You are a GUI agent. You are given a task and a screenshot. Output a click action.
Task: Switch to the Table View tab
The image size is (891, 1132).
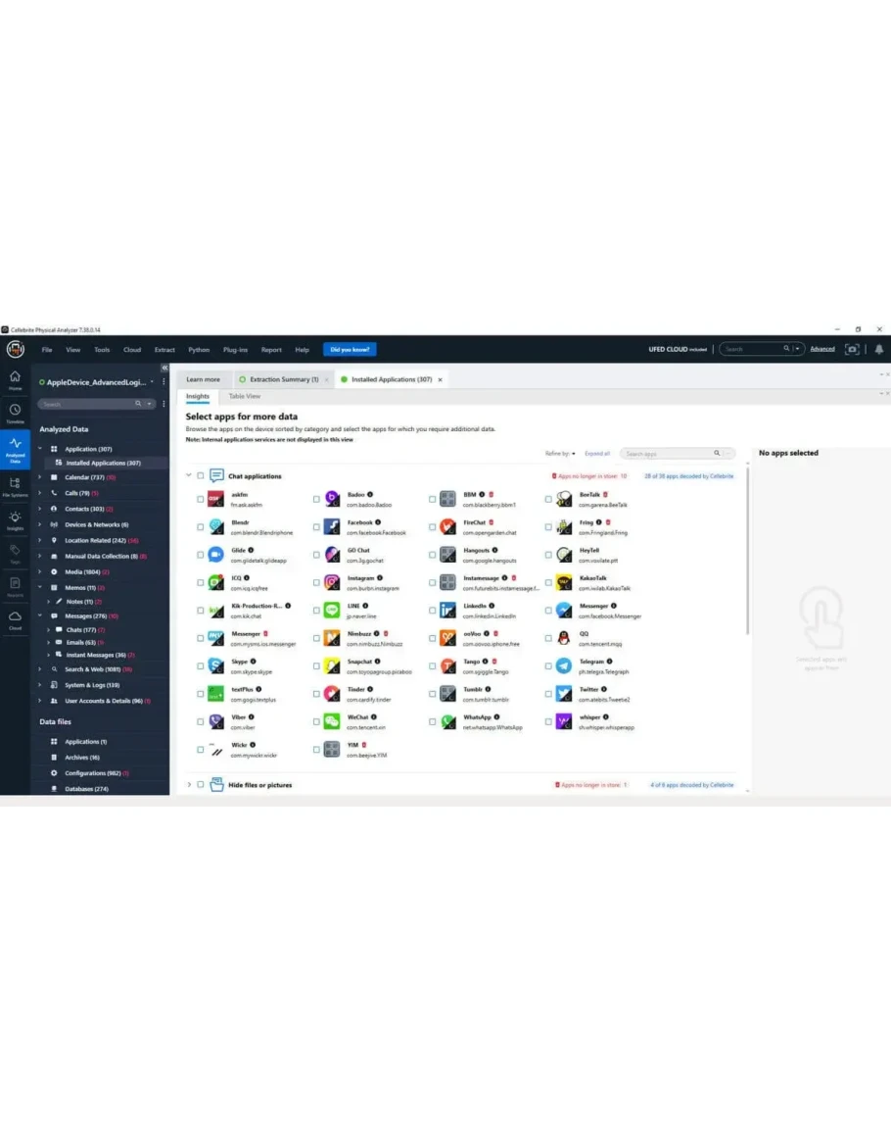tap(244, 397)
